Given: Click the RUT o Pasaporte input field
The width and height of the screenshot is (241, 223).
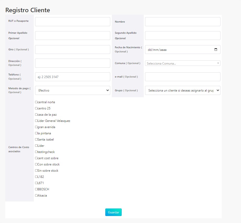Looking at the screenshot, I should coord(72,22).
